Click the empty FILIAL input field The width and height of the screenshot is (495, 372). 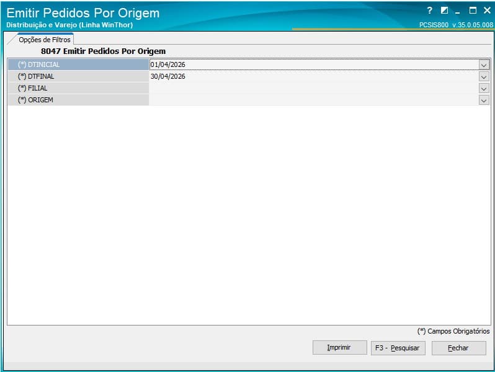[x=314, y=88]
